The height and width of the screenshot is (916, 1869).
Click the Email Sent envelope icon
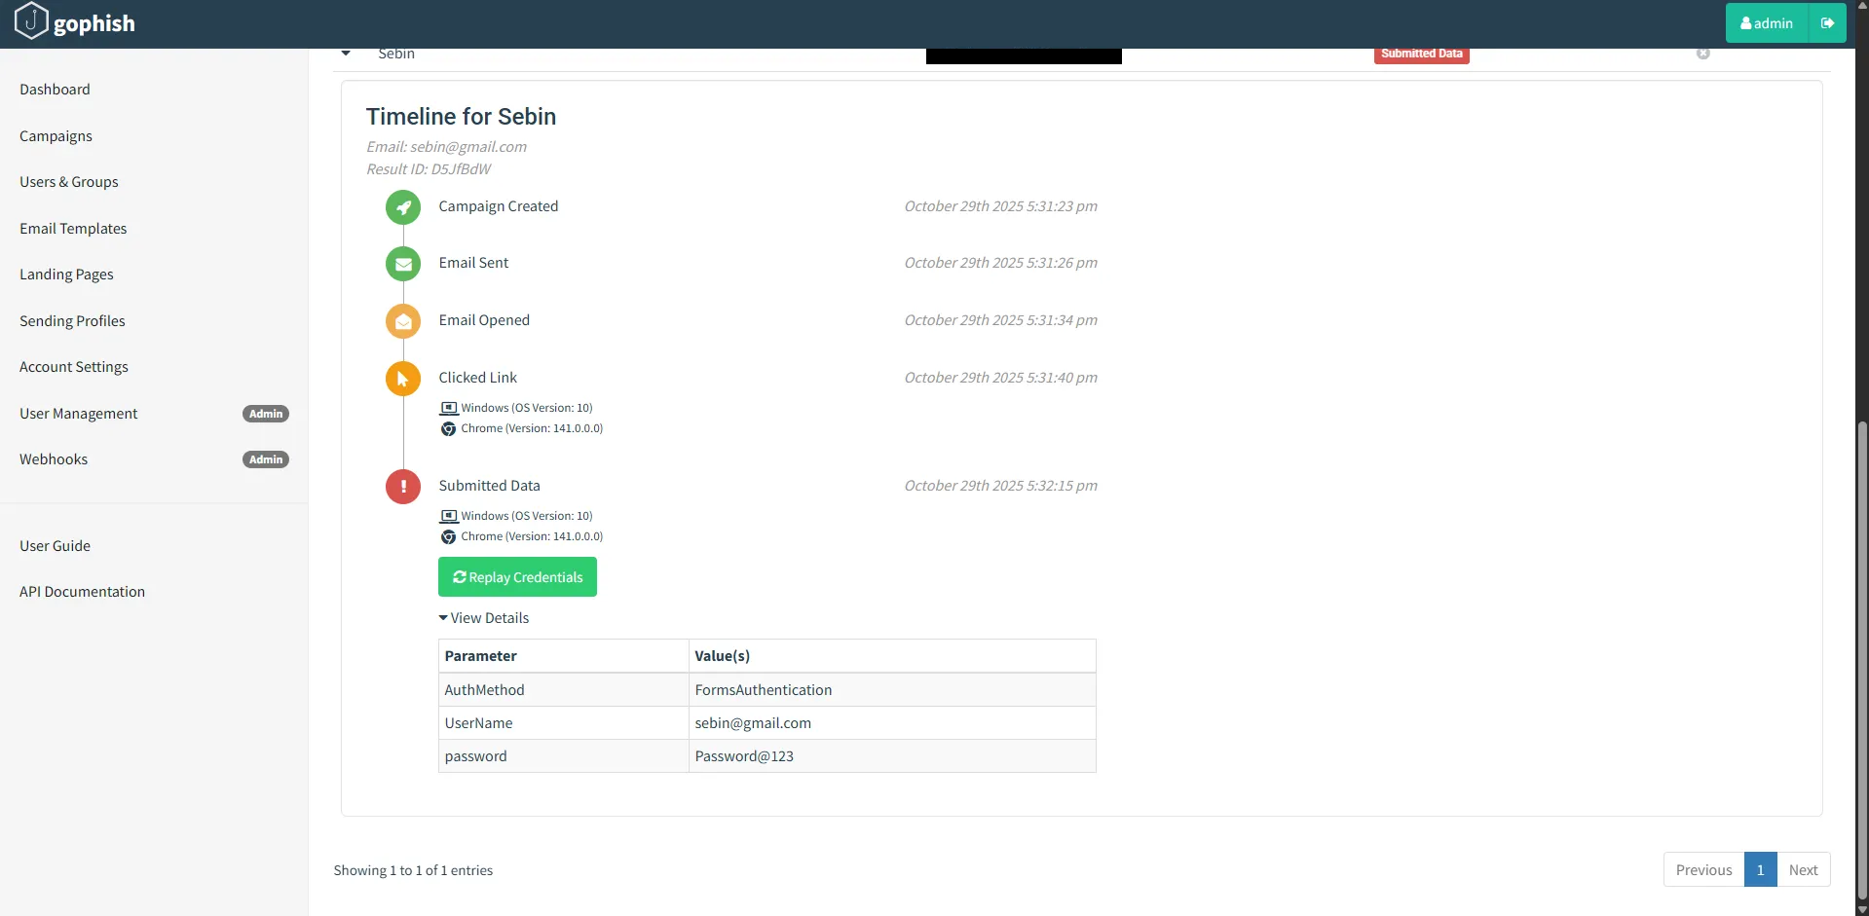click(x=403, y=264)
